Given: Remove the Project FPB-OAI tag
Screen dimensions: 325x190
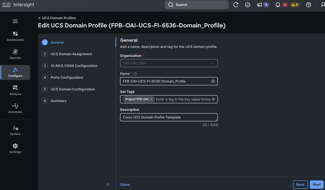Looking at the screenshot, I should [151, 99].
